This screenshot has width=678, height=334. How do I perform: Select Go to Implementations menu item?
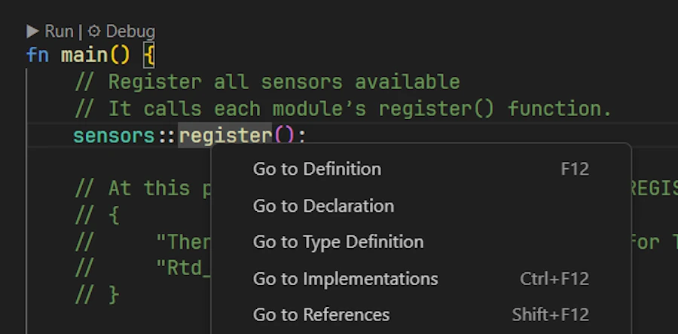click(421, 279)
